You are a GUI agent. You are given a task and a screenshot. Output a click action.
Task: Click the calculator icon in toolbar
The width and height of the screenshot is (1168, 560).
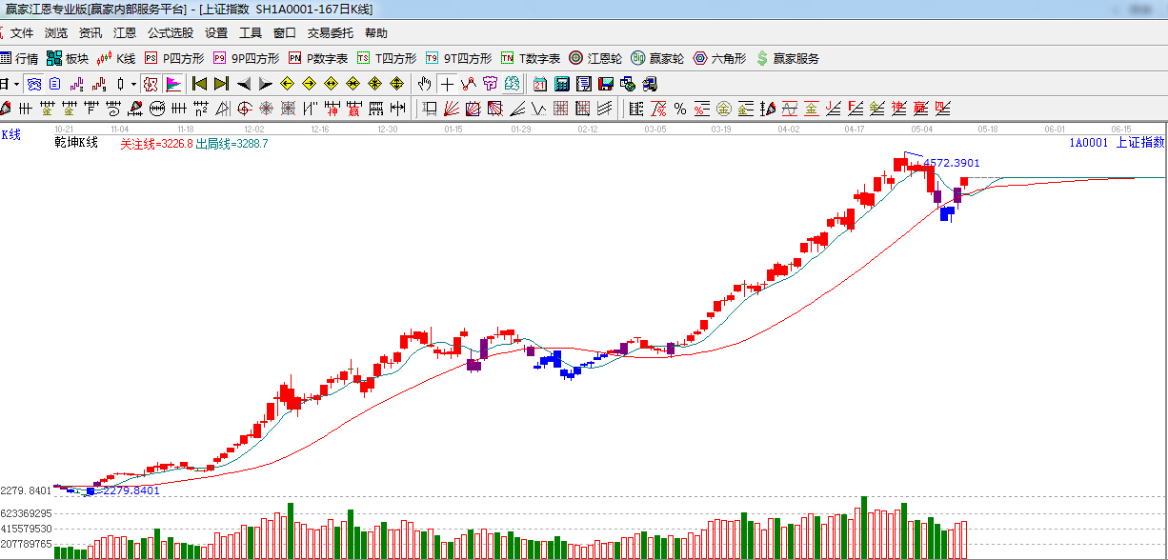561,84
